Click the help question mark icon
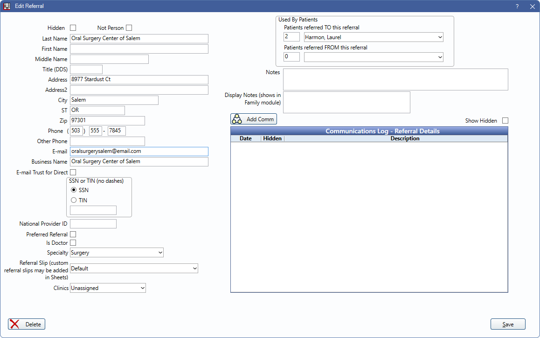The height and width of the screenshot is (338, 540). (x=517, y=7)
